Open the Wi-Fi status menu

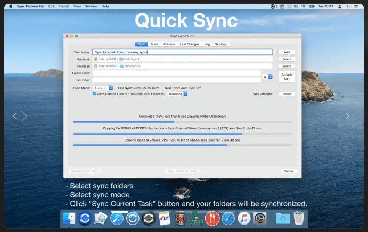pos(304,6)
